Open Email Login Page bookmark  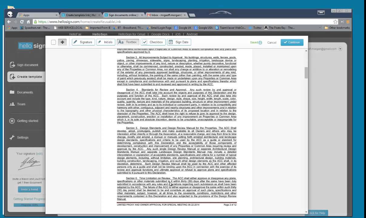coord(159,28)
